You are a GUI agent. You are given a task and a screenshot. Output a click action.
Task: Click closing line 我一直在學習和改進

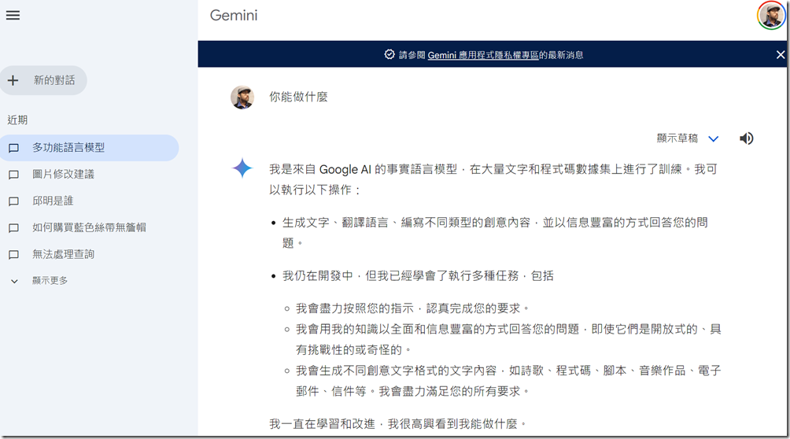(x=323, y=424)
